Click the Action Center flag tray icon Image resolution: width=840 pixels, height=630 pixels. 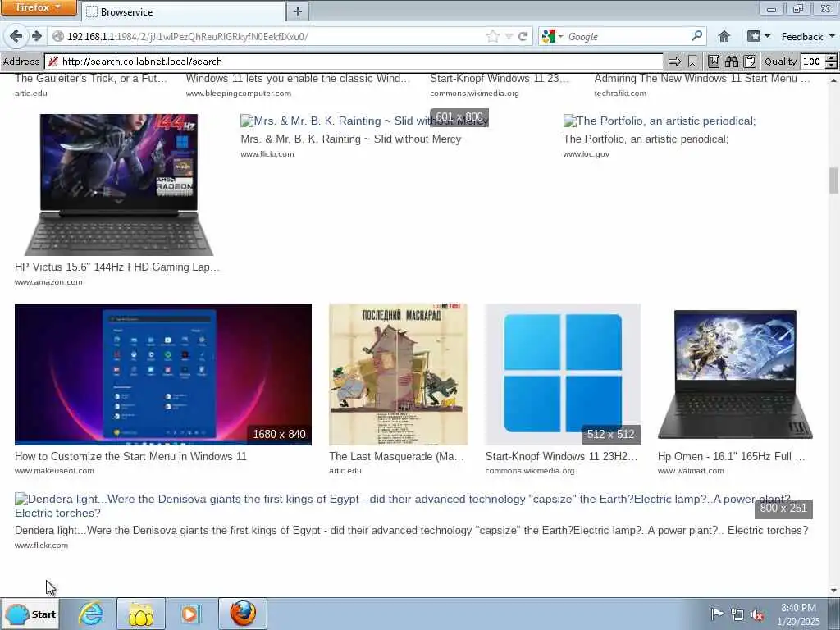click(716, 614)
